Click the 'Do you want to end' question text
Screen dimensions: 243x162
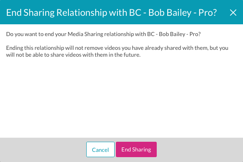pos(103,34)
